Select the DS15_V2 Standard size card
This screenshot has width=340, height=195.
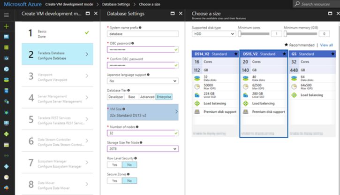[264, 94]
